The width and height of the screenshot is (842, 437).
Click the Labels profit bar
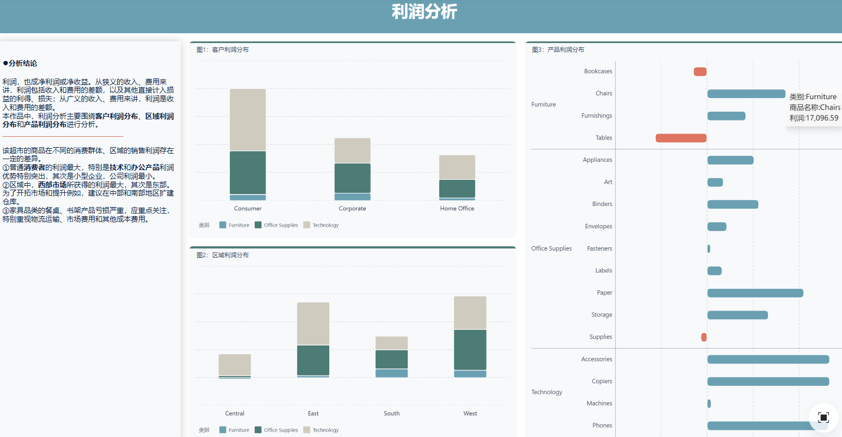click(x=715, y=271)
